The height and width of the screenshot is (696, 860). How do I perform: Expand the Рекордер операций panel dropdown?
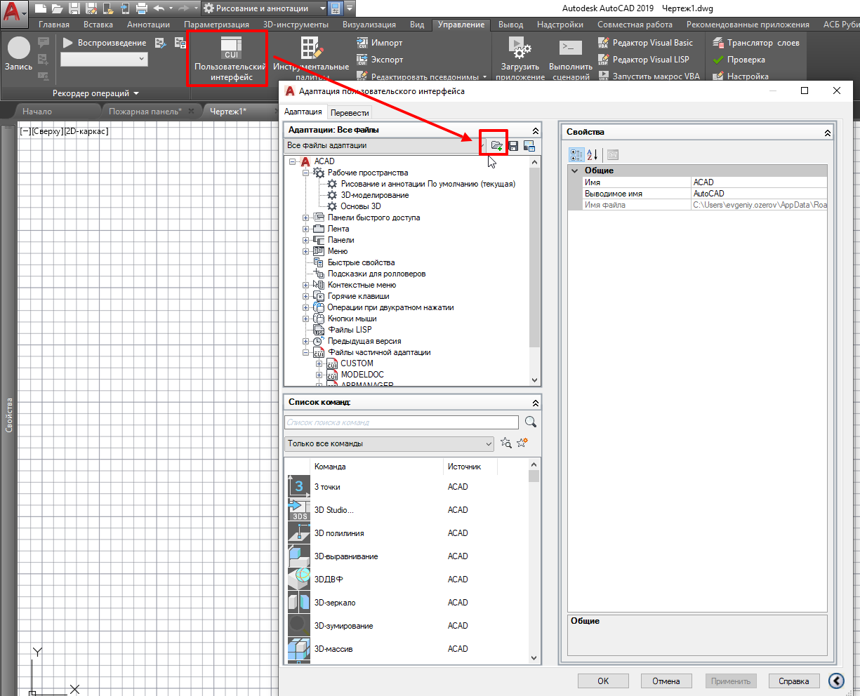pos(95,93)
